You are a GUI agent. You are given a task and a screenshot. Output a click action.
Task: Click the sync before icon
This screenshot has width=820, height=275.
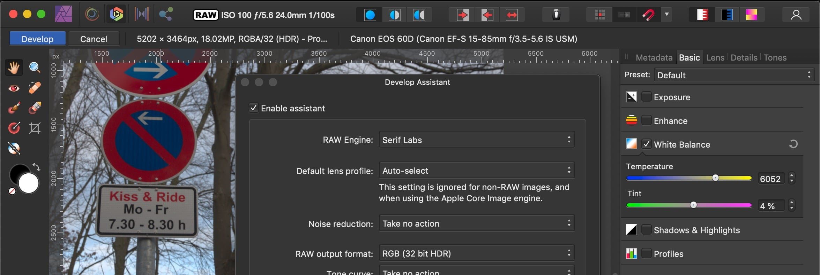[463, 15]
